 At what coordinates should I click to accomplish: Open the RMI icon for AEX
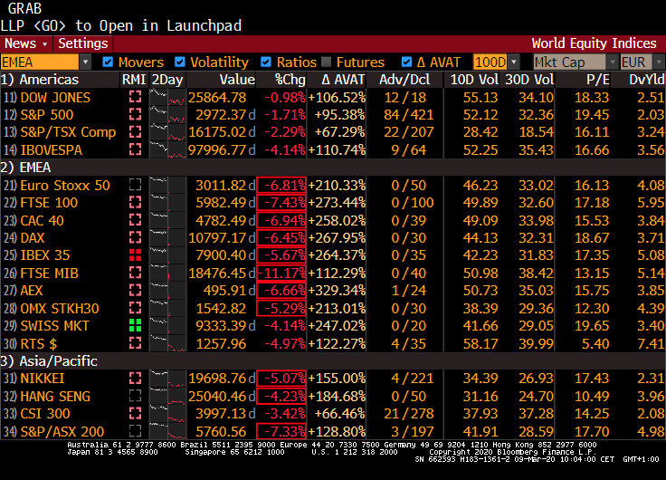135,291
